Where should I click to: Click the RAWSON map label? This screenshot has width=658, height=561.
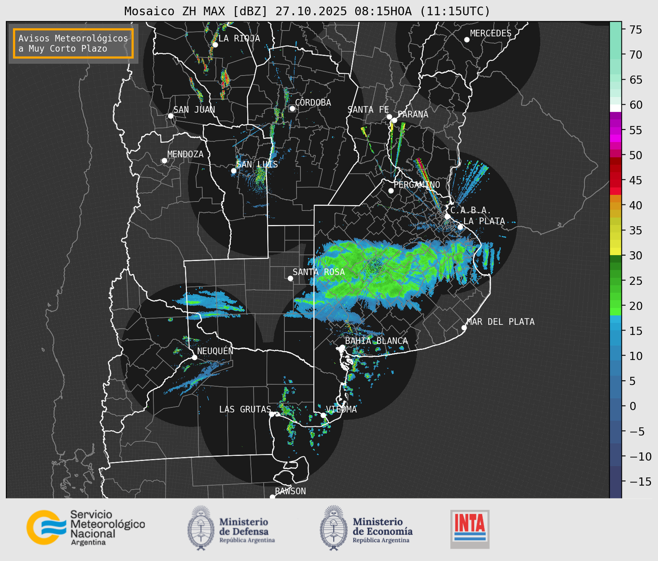290,491
